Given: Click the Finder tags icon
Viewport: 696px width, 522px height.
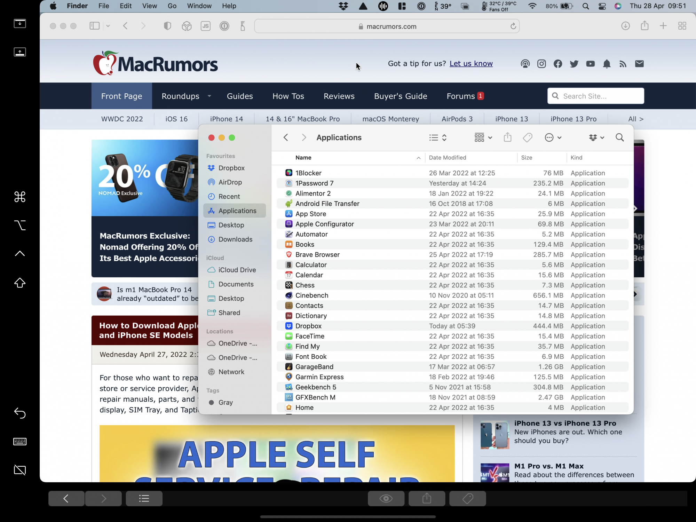Looking at the screenshot, I should click(x=528, y=137).
